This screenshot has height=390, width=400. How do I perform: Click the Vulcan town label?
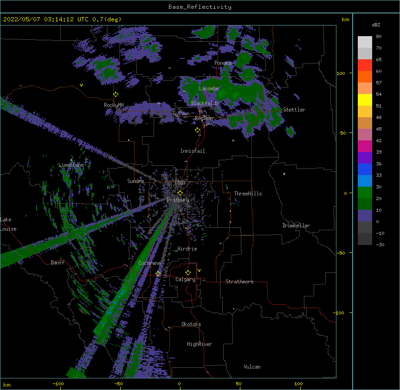252,367
